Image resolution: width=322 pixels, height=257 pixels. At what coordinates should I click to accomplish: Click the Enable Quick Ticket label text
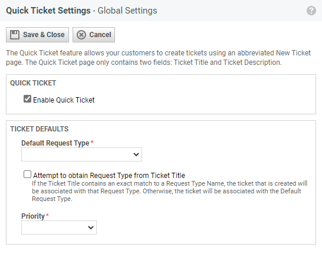(x=64, y=100)
